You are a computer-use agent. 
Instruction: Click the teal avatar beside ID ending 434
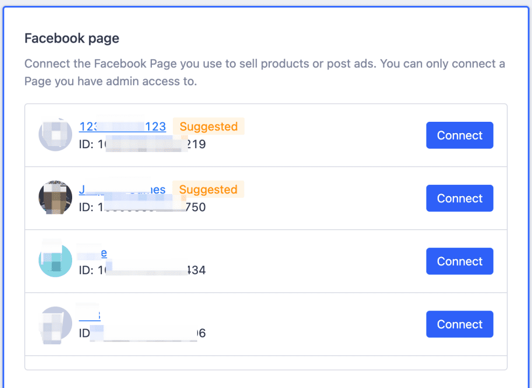(x=55, y=260)
